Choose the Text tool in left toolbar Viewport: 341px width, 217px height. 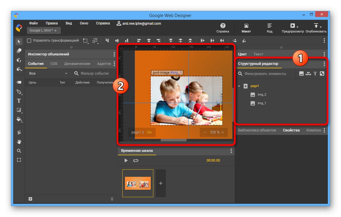point(19,101)
